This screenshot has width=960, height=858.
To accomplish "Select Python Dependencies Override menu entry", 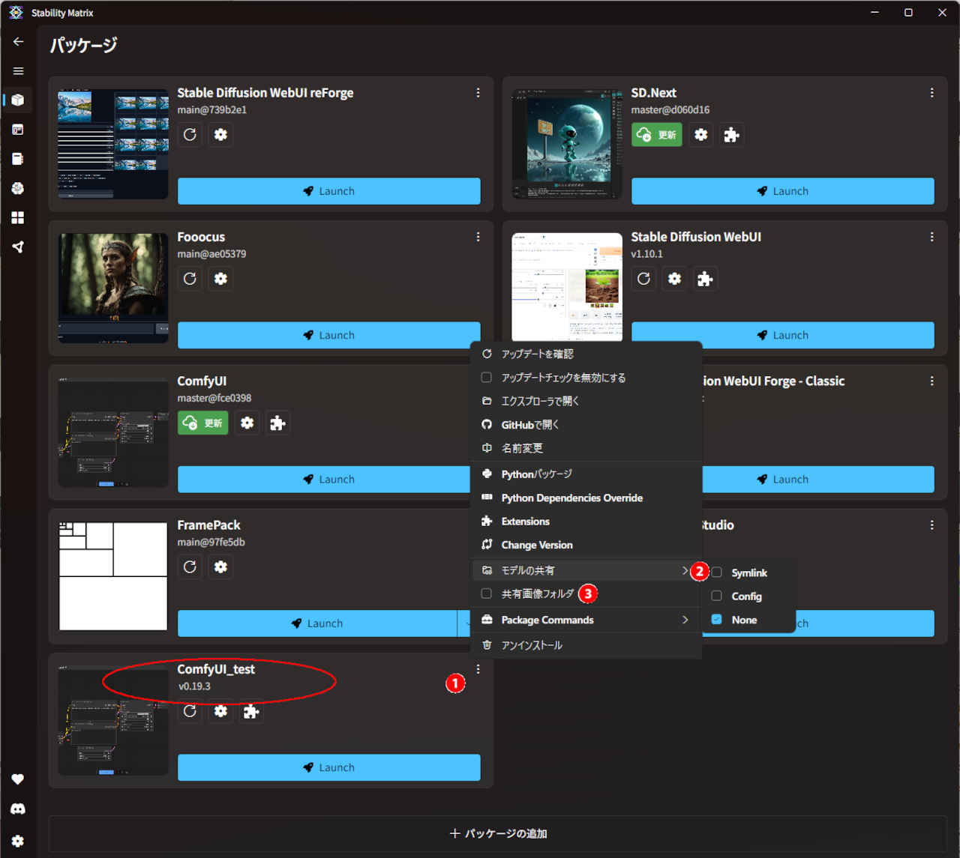I will pos(586,498).
